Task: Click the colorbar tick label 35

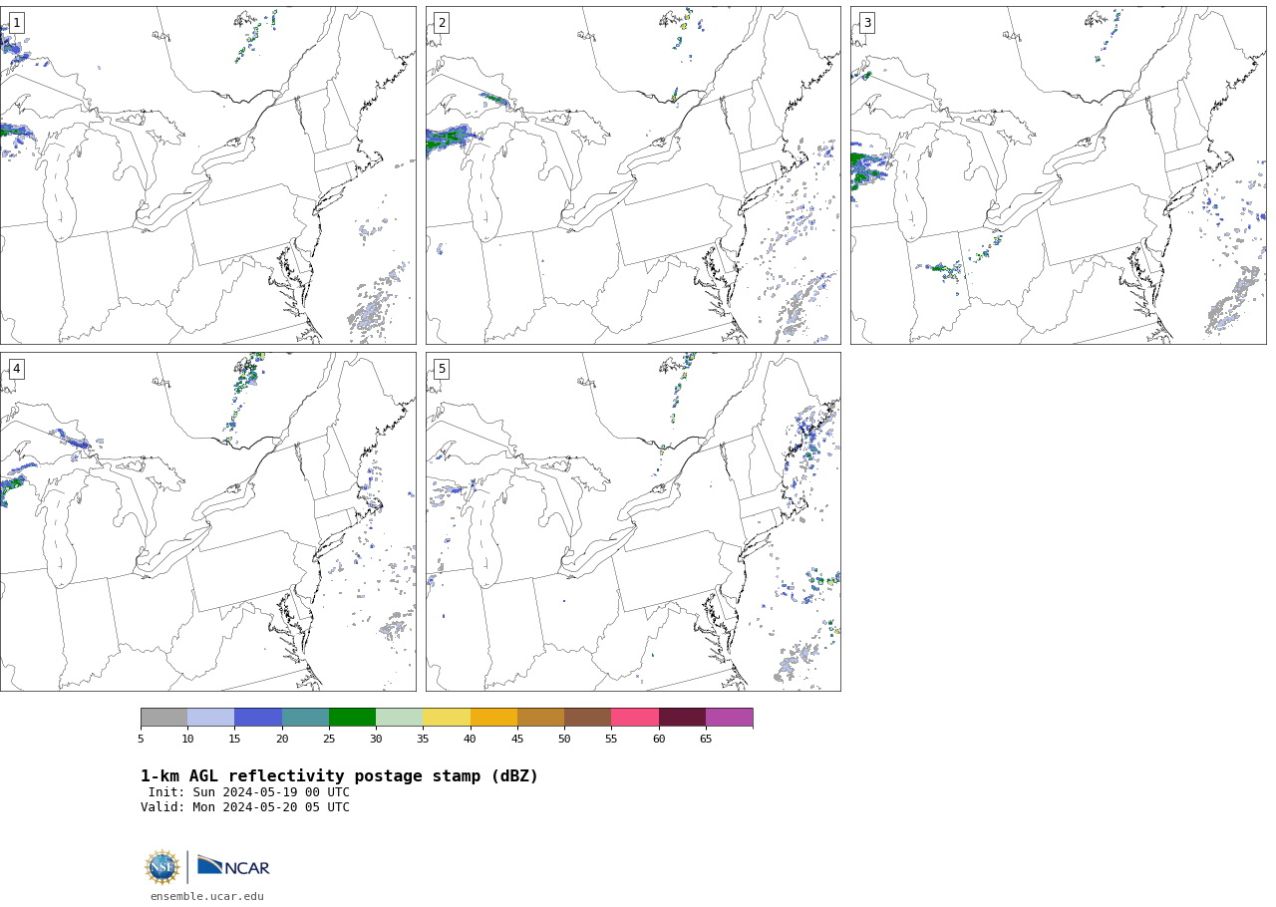Action: [423, 739]
